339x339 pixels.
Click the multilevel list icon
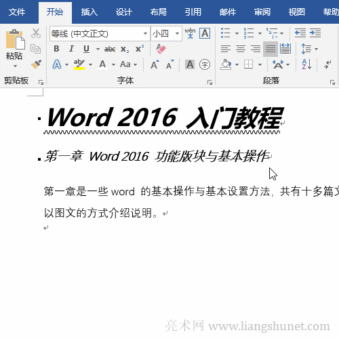[272, 33]
